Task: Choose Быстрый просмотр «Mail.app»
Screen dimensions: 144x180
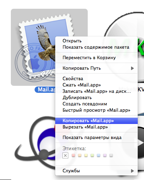Action: click(96, 110)
